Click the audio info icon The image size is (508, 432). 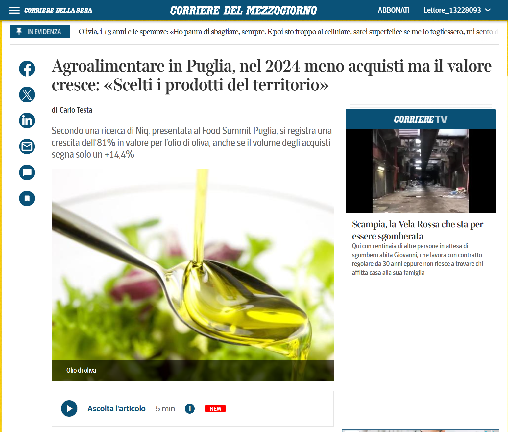[x=190, y=409]
